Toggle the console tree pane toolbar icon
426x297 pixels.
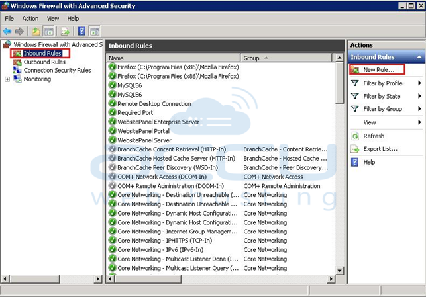[x=49, y=32]
